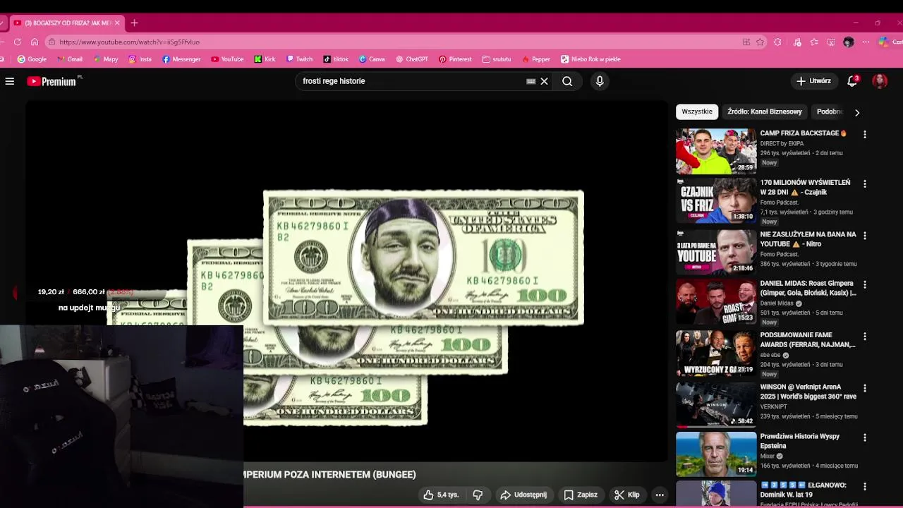This screenshot has width=903, height=508.
Task: Open the YouTube account avatar menu
Action: tap(880, 81)
